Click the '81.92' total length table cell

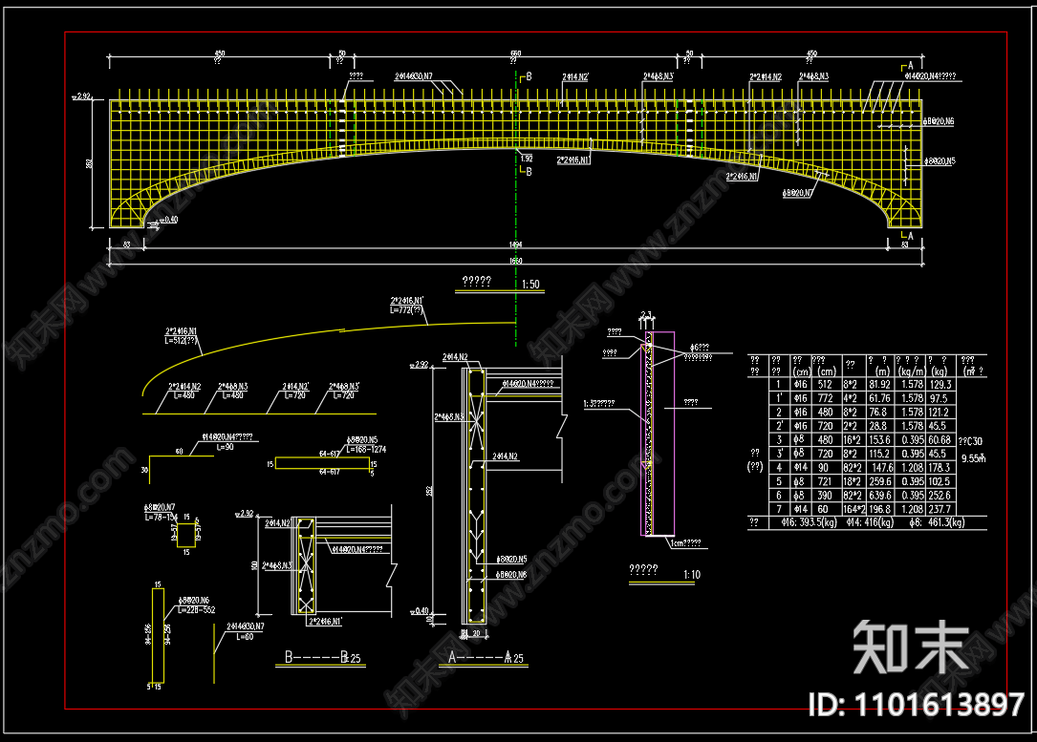[879, 385]
